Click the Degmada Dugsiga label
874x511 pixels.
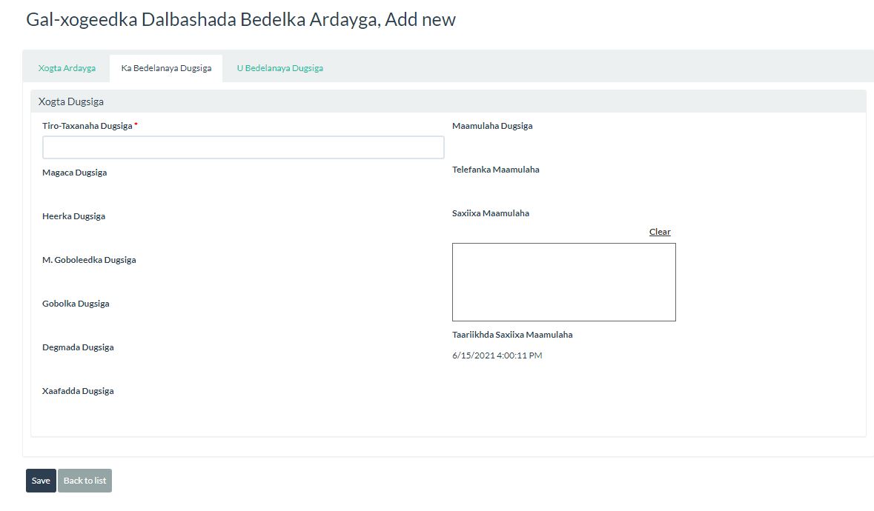[78, 347]
